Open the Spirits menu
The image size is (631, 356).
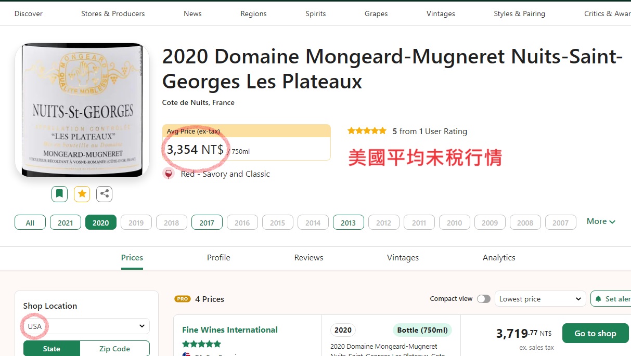316,14
